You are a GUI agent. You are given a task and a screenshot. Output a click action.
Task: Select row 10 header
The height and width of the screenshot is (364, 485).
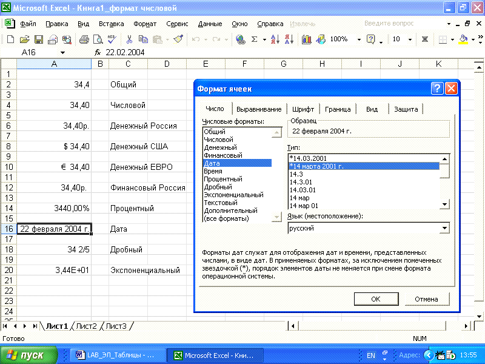click(x=8, y=167)
